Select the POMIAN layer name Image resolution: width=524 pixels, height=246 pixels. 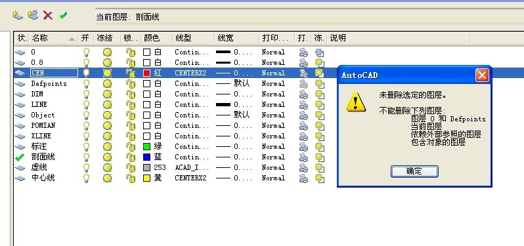[x=43, y=125]
